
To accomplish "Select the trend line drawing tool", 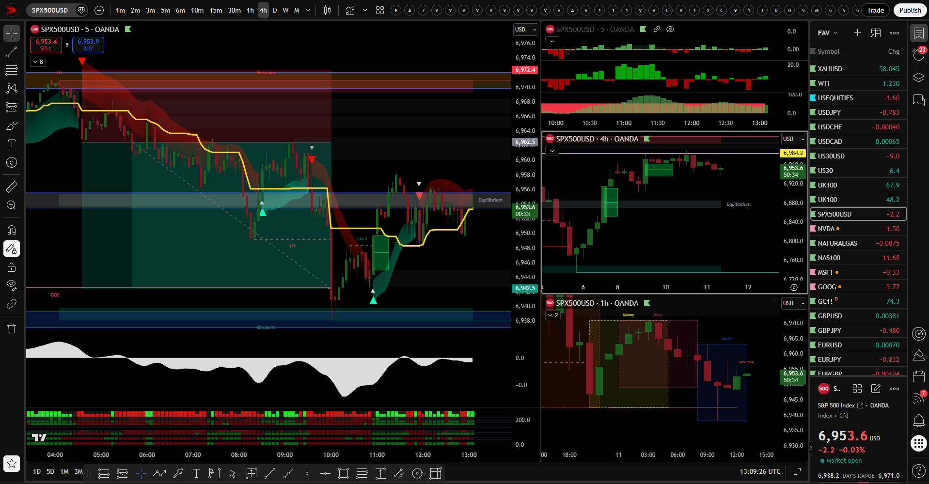I will point(12,52).
